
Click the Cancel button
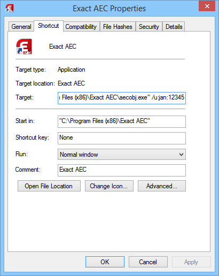pos(148,262)
